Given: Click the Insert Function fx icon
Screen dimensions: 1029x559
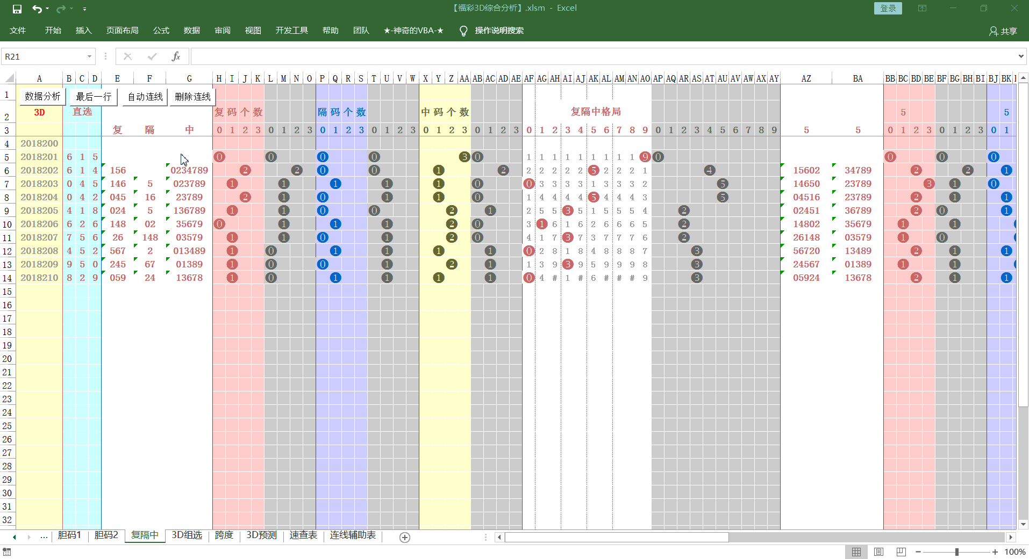Looking at the screenshot, I should pos(176,56).
